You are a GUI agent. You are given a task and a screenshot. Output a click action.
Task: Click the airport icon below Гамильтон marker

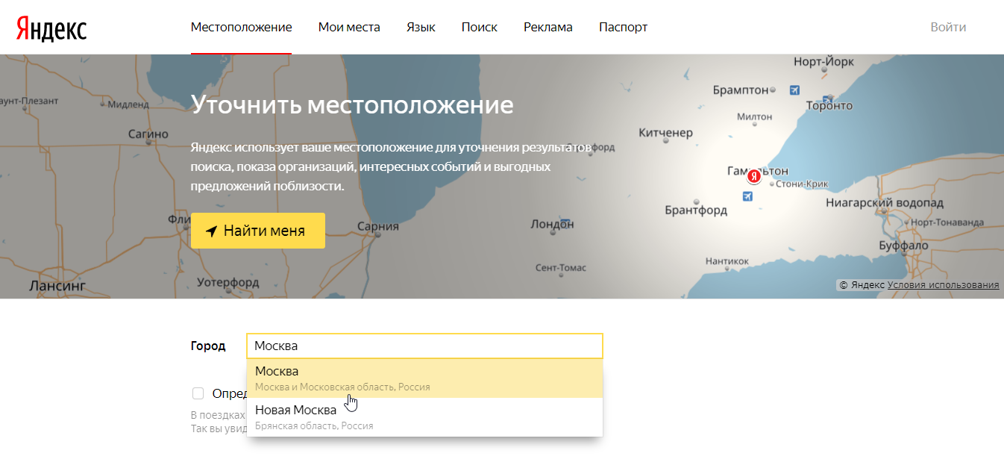pyautogui.click(x=747, y=196)
